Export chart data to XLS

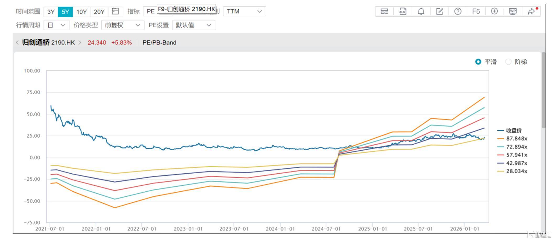[x=403, y=12]
